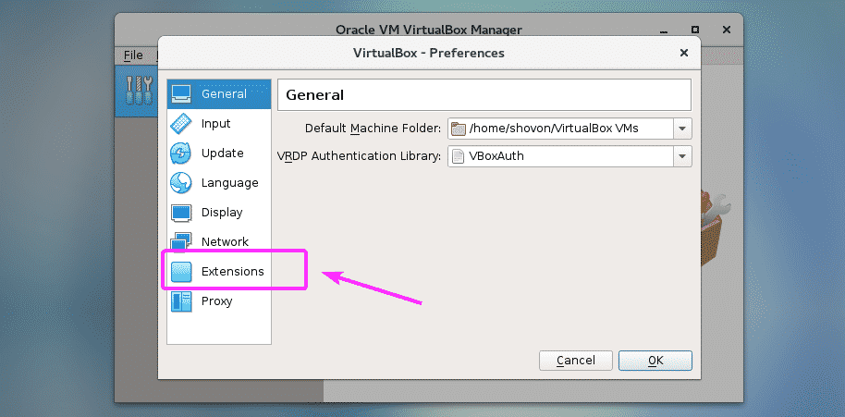Open the File menu

(x=133, y=55)
